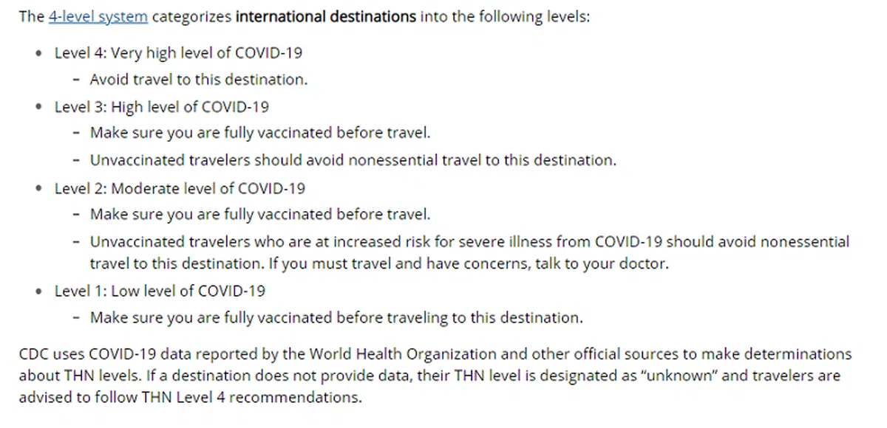
Task: Click the bullet point beside Level 4
Action: pyautogui.click(x=39, y=53)
